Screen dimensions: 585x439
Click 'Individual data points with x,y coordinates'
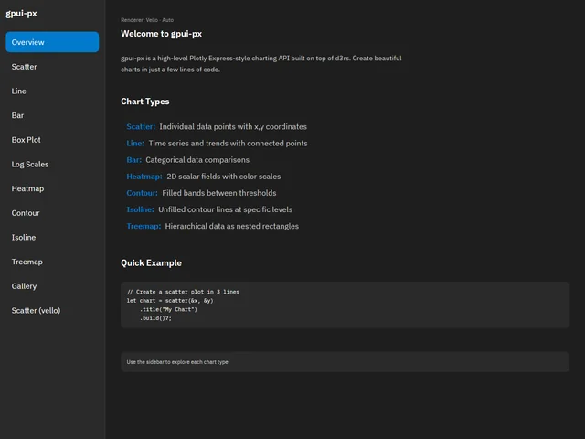pos(233,126)
